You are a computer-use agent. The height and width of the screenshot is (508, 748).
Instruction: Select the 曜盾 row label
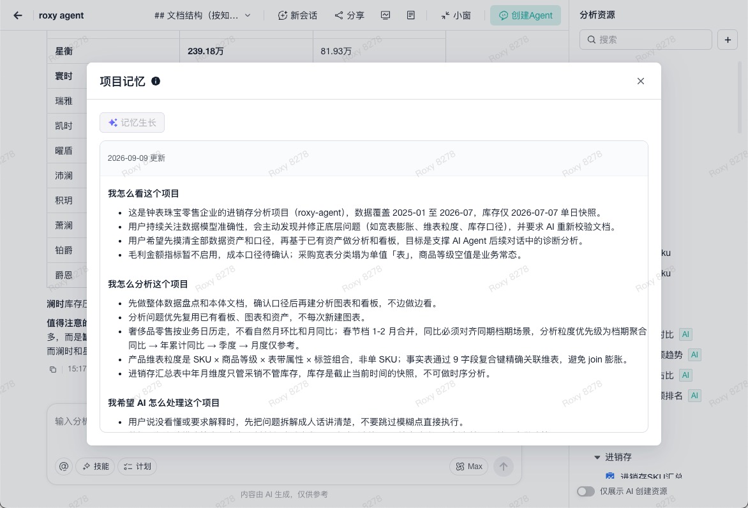(64, 151)
